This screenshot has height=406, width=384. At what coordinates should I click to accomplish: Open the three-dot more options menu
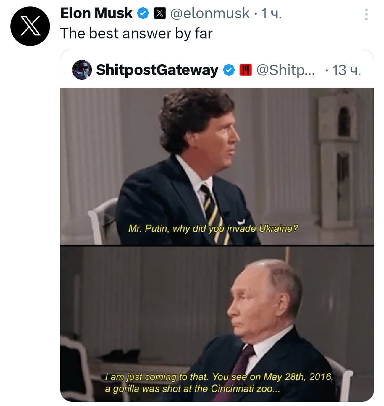point(366,14)
